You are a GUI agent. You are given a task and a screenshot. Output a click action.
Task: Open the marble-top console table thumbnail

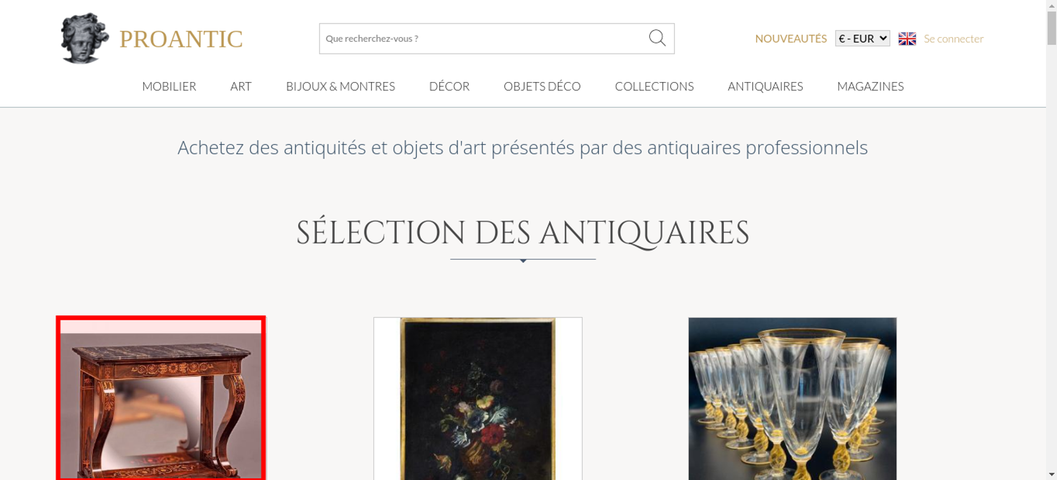161,398
